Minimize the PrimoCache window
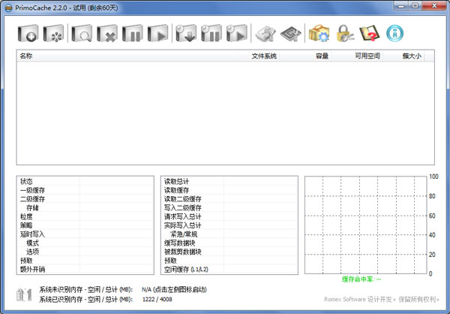The width and height of the screenshot is (450, 314). [401, 6]
